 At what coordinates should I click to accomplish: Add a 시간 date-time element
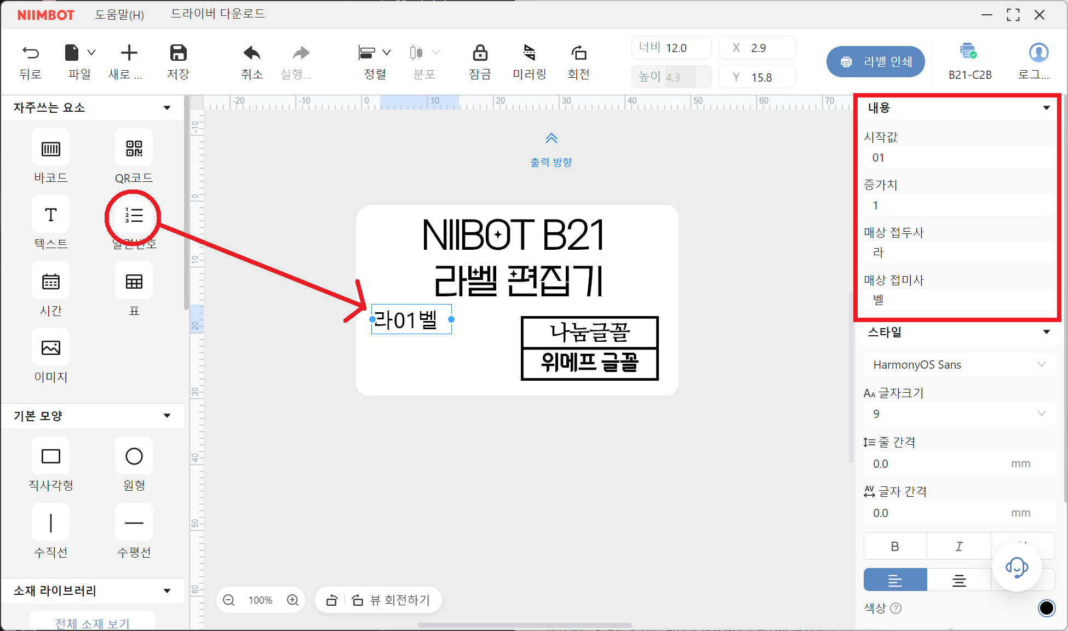tap(51, 282)
